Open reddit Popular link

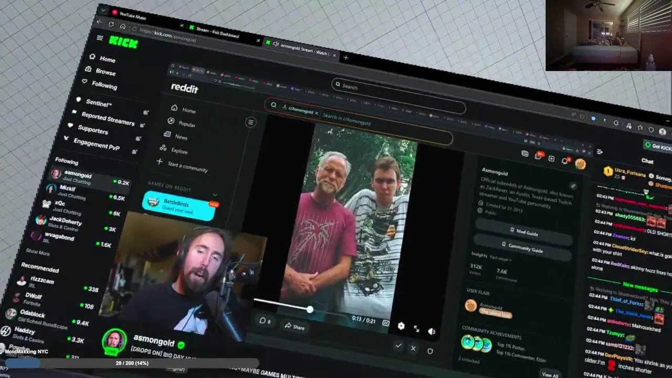tap(182, 123)
